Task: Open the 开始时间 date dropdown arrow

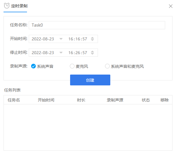Action: pos(61,39)
